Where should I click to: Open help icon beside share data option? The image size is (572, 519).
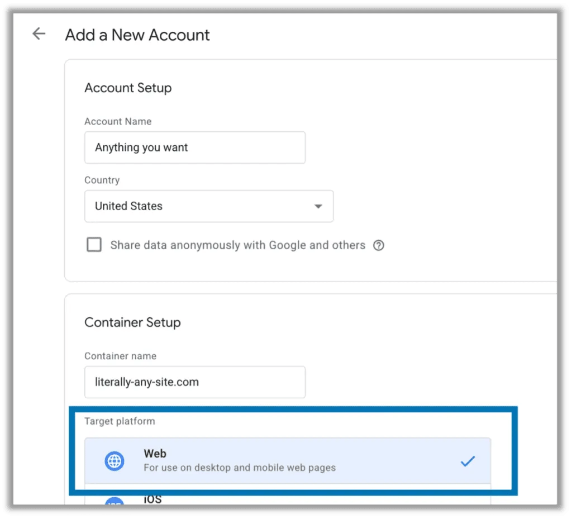379,245
